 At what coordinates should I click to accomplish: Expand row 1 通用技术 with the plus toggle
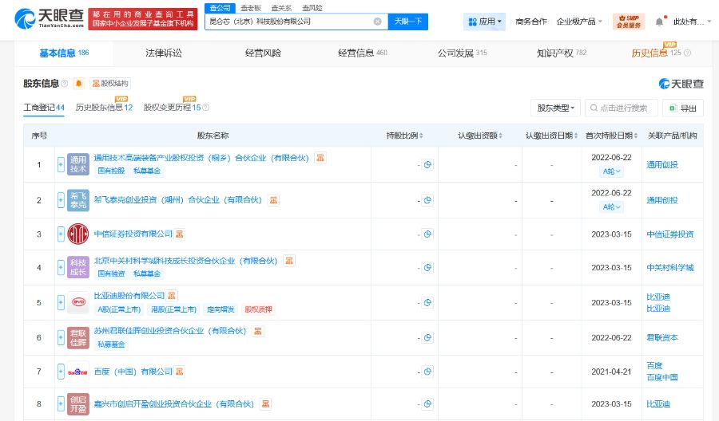click(61, 164)
